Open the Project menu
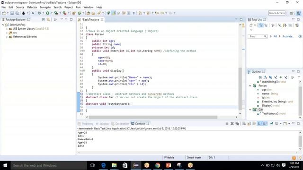The height and width of the screenshot is (170, 303). pyautogui.click(x=69, y=7)
